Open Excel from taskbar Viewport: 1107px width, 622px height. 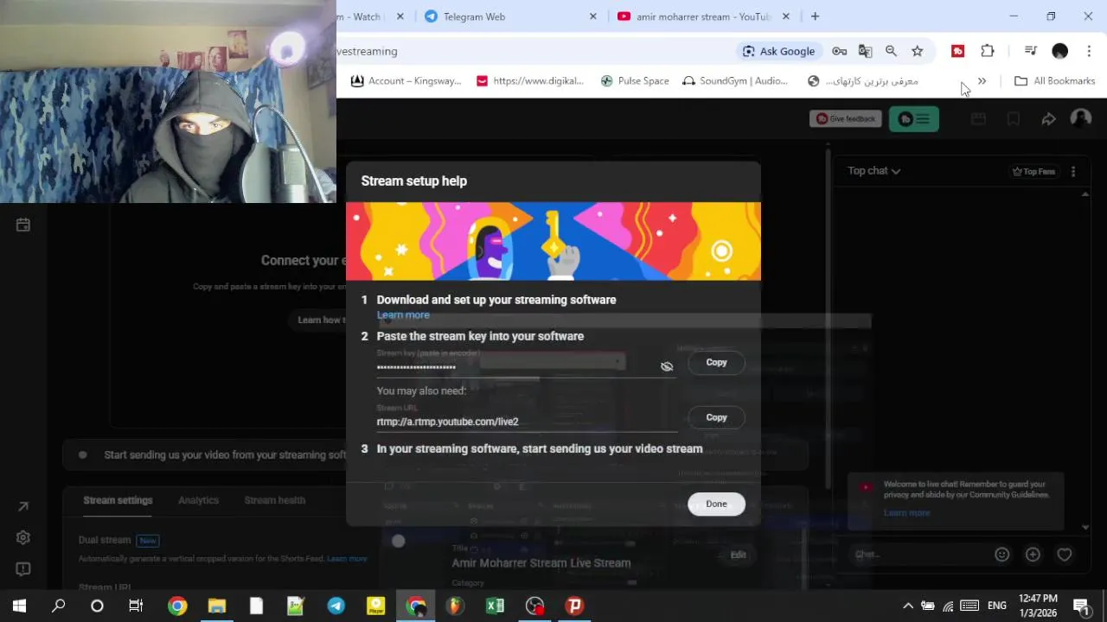point(495,606)
